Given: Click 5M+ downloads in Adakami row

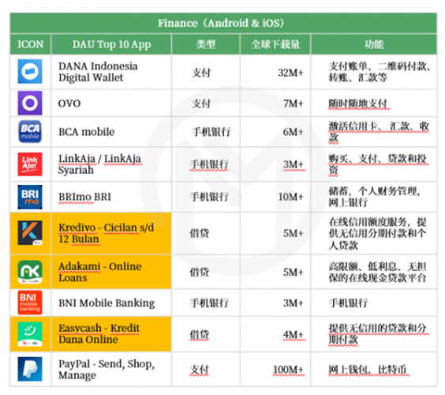Looking at the screenshot, I should coord(294,272).
